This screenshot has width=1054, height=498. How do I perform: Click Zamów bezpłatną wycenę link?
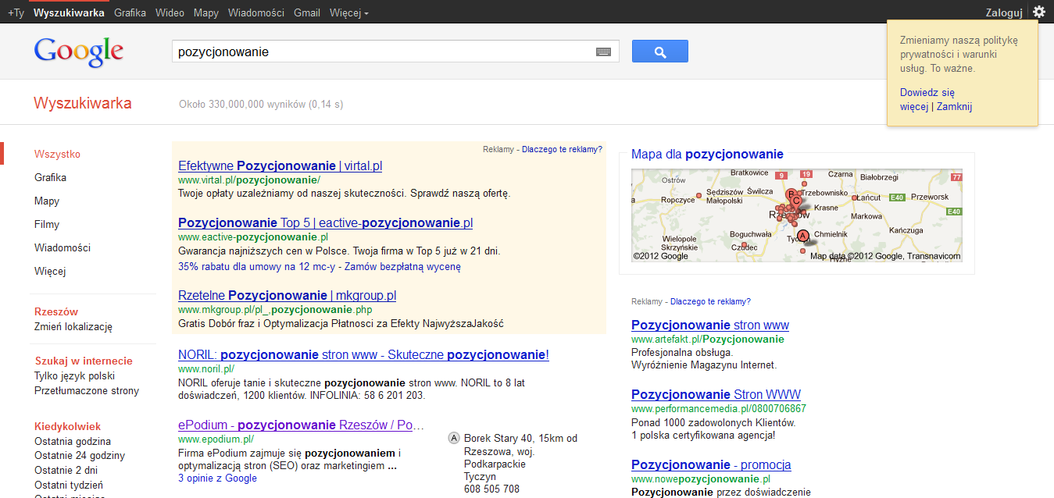click(x=402, y=266)
